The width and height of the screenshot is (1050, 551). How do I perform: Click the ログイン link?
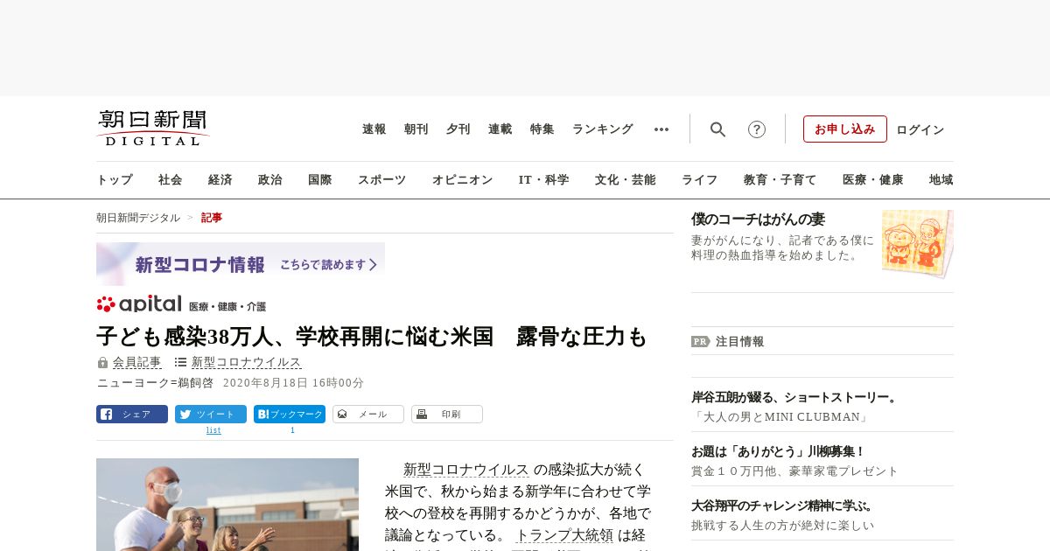(x=920, y=129)
